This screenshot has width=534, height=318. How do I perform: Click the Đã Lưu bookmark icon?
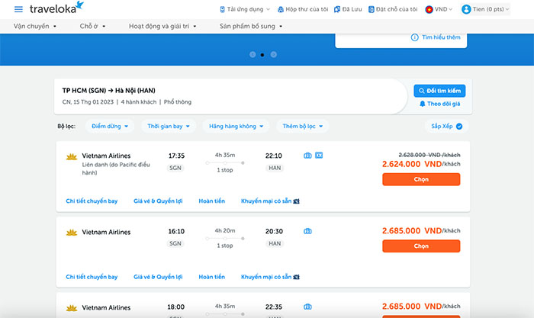(337, 10)
